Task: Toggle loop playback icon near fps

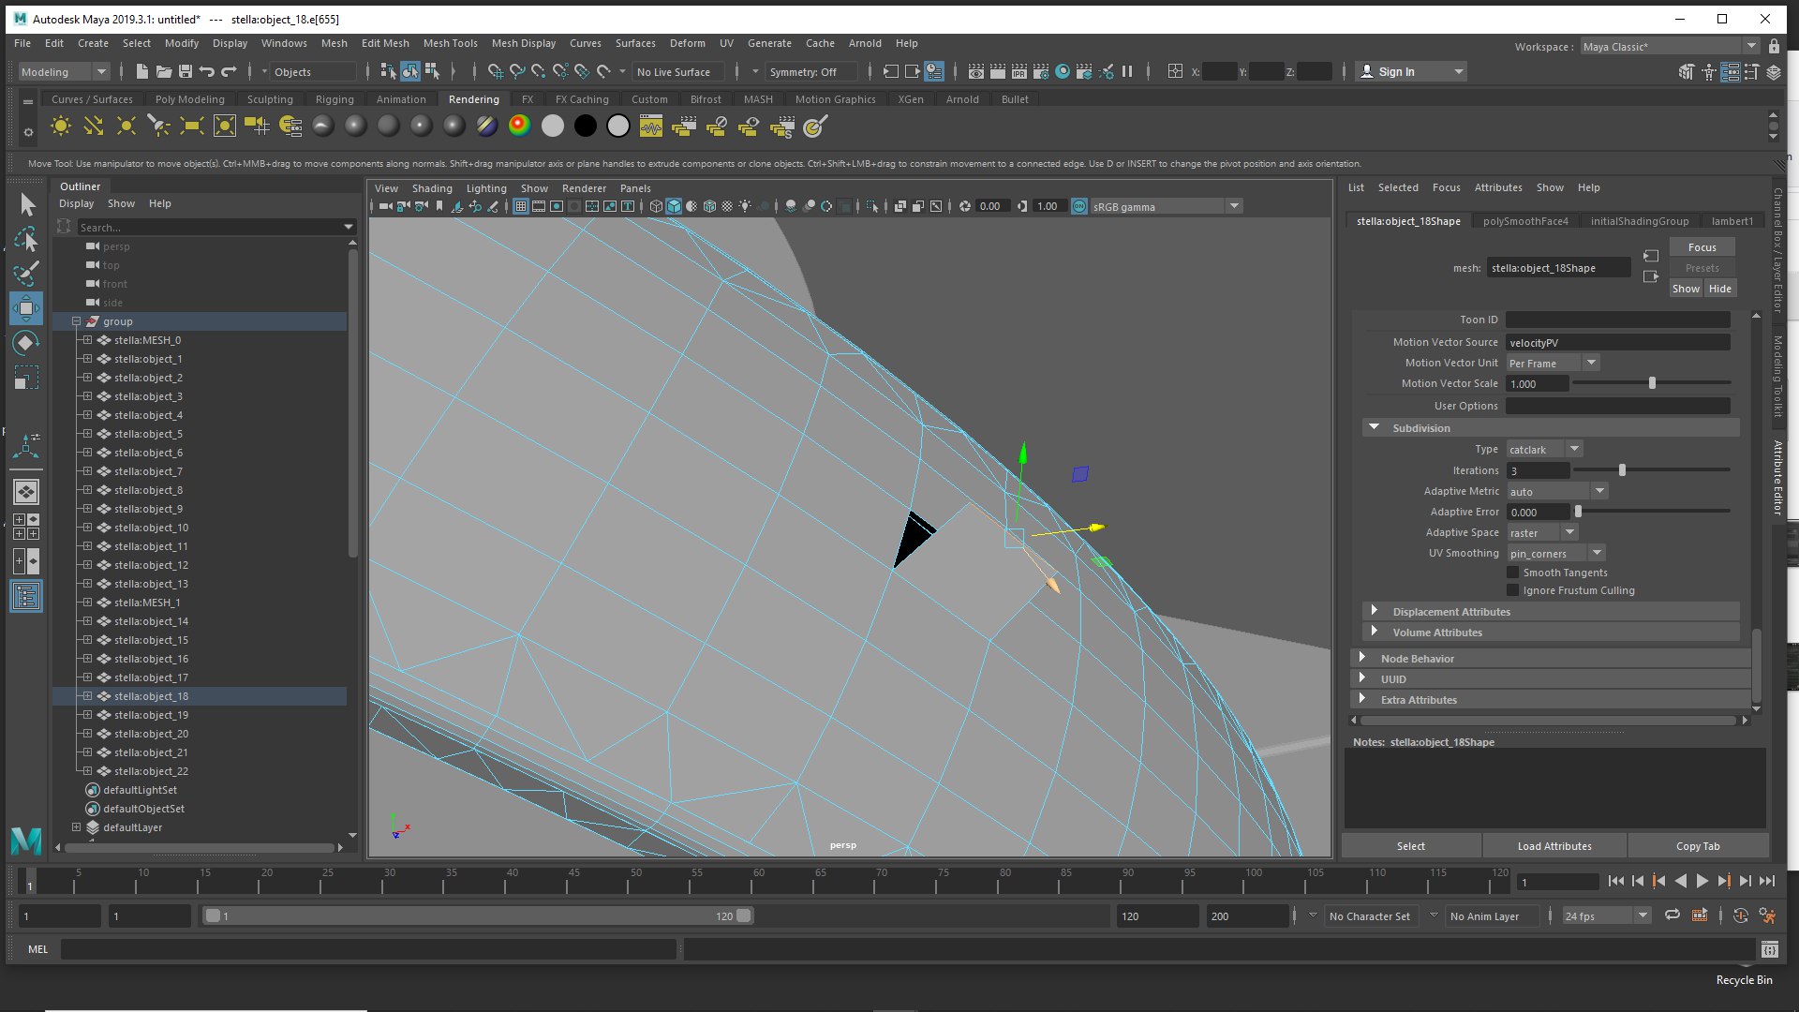Action: coord(1672,915)
